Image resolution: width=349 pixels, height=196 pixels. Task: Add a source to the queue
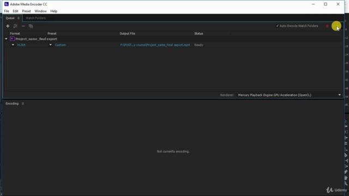click(8, 26)
